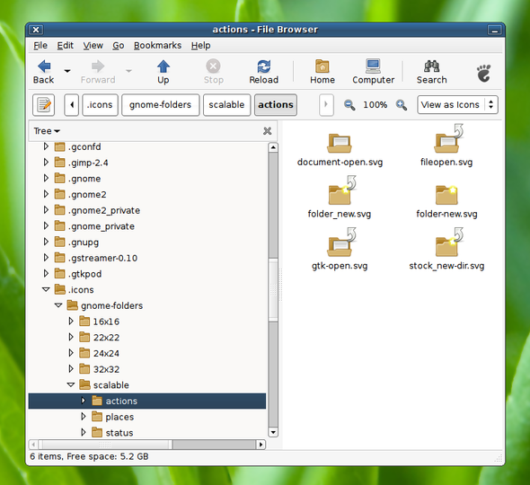Open the View menu
The height and width of the screenshot is (485, 530).
coord(93,45)
